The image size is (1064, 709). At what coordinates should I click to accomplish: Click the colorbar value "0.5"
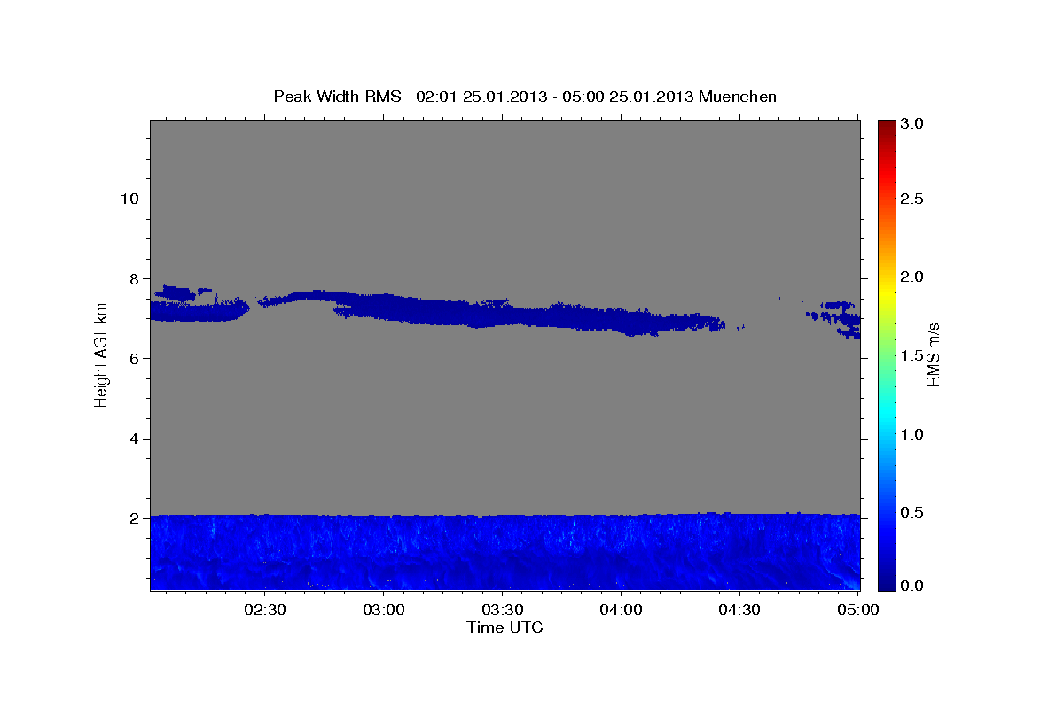pos(912,512)
